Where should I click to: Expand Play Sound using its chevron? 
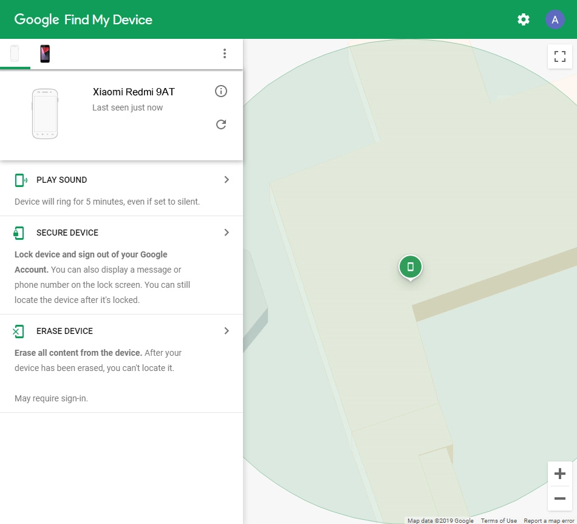point(227,180)
